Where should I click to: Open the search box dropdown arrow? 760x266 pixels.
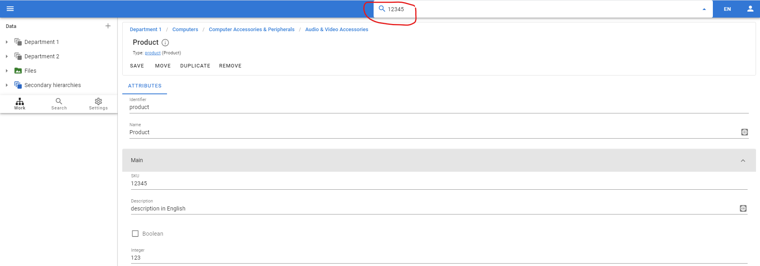coord(704,9)
